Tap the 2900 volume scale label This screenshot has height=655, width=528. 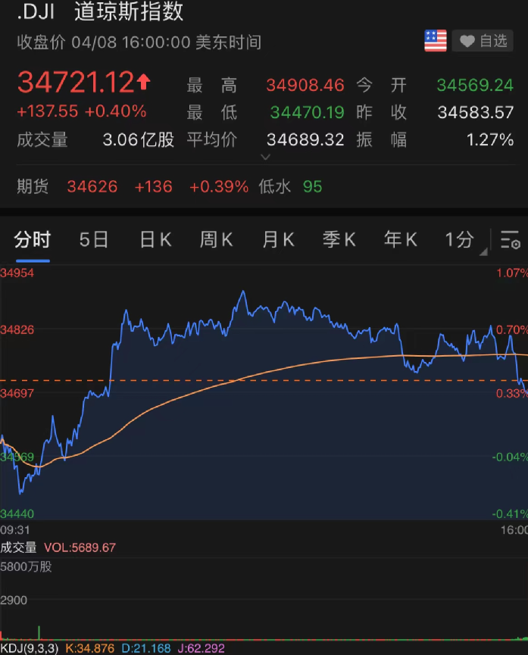click(14, 600)
